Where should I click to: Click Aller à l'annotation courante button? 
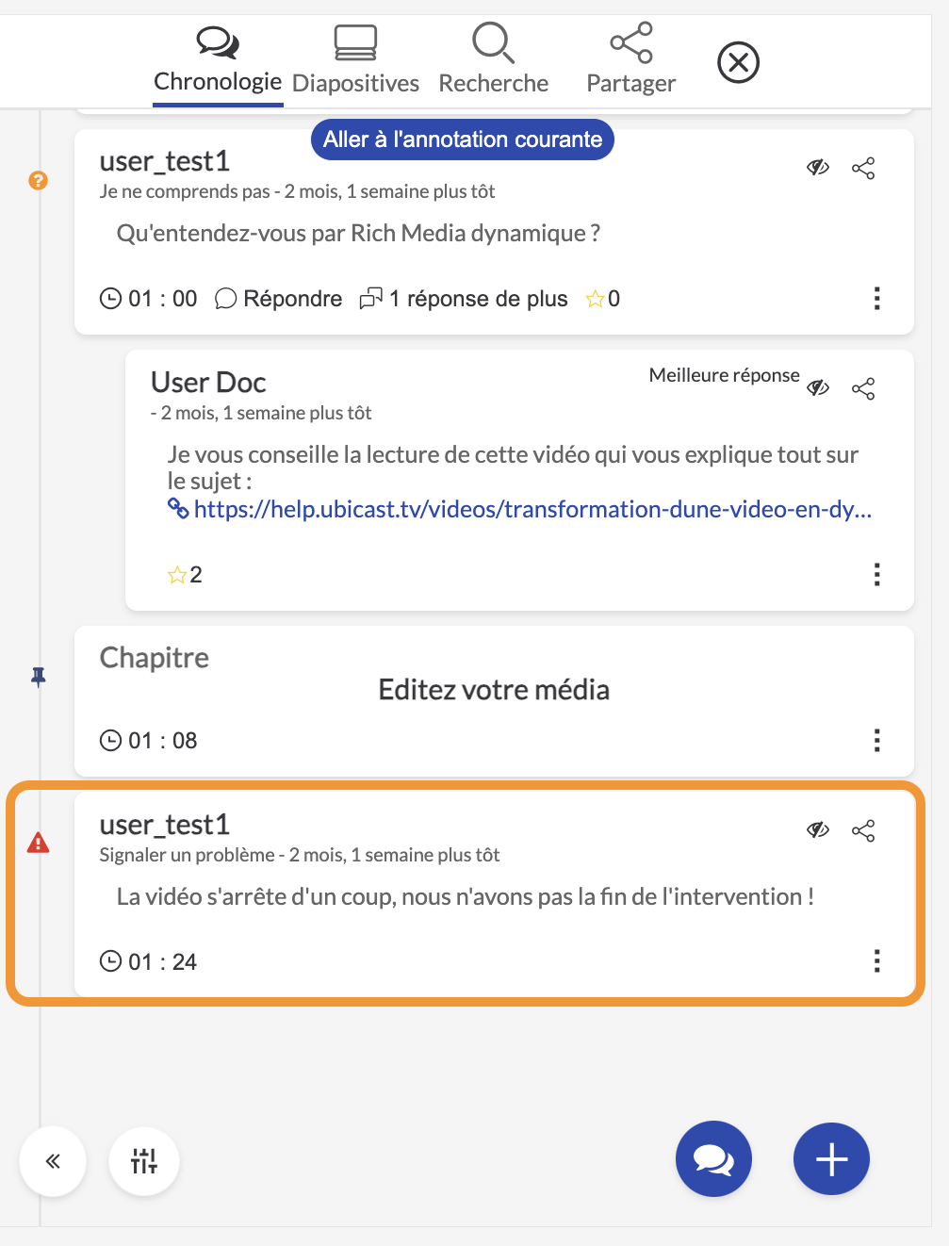[463, 139]
